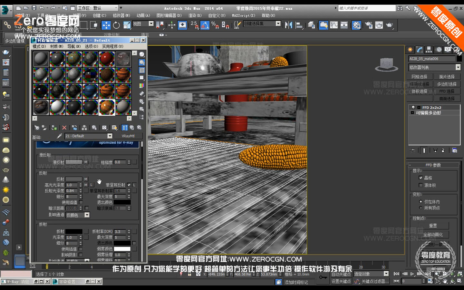Click Assign Material to Selection icon
This screenshot has width=464, height=290.
pos(54,128)
